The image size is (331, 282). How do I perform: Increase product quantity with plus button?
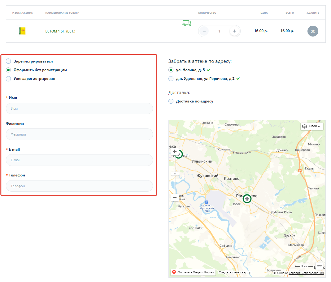[234, 31]
